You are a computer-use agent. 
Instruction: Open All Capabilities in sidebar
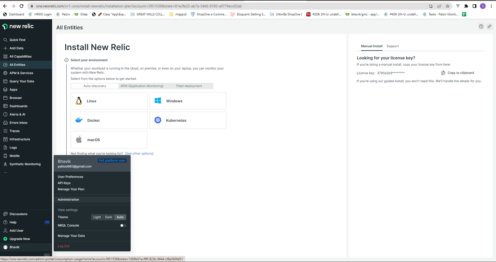click(x=20, y=57)
